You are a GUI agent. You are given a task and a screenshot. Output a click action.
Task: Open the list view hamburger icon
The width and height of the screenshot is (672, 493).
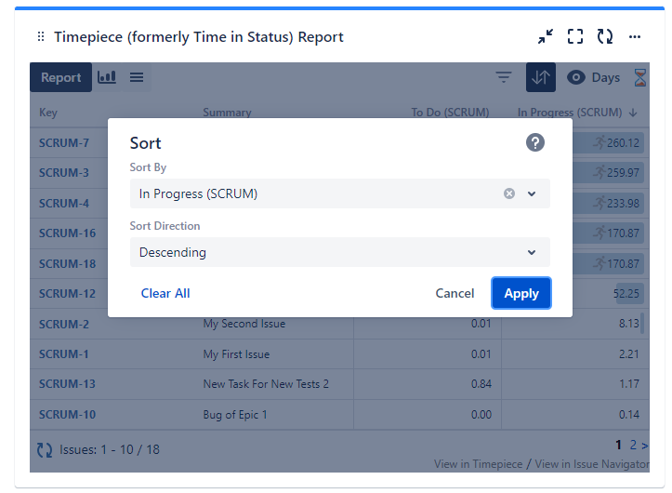click(137, 77)
